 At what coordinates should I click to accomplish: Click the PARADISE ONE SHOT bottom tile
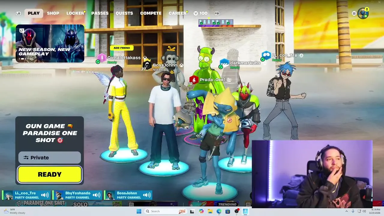41,203
